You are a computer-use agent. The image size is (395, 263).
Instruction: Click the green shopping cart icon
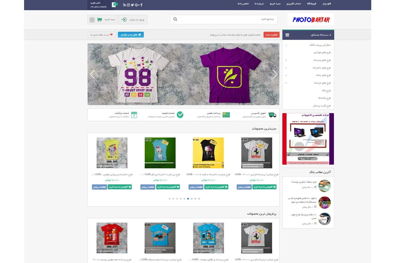click(99, 19)
